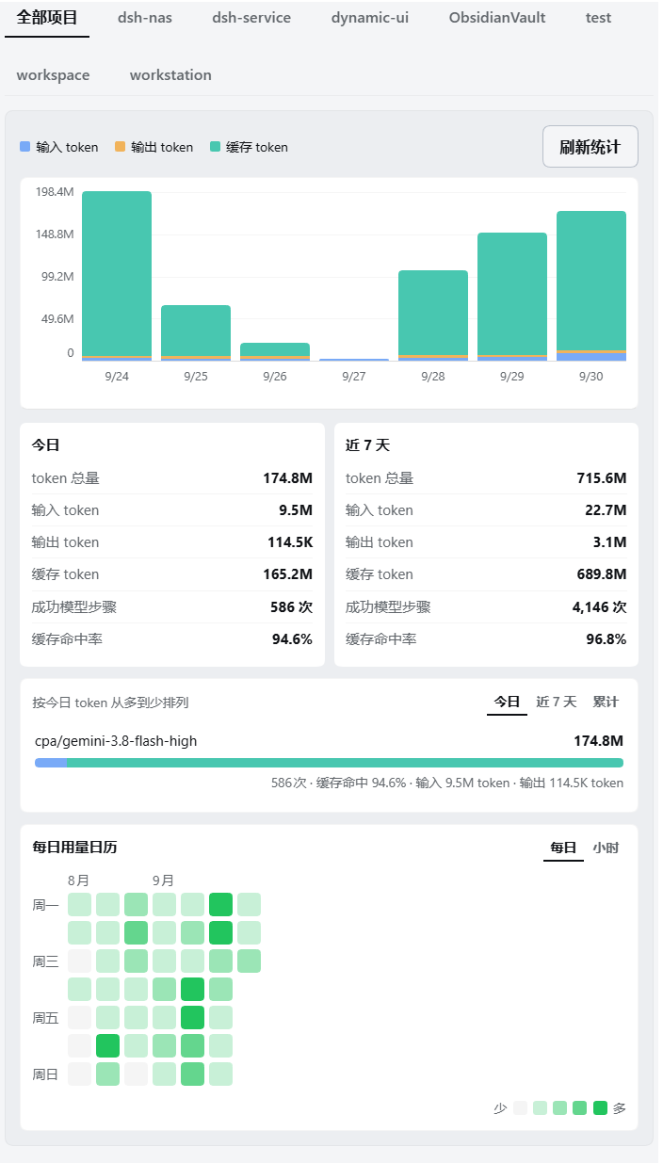The height and width of the screenshot is (1163, 663).
Task: Click the 7-day 输入 token 22.7M value
Action: pyautogui.click(x=606, y=510)
